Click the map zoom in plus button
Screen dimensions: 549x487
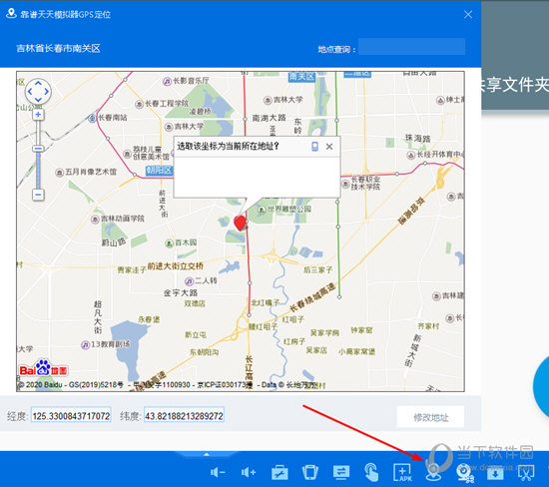click(38, 115)
